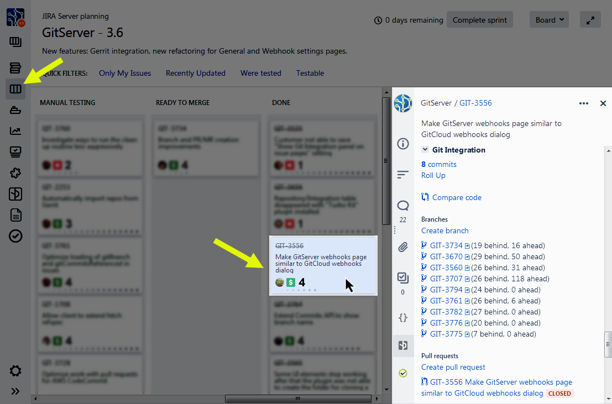Click the fullscreen expand arrows button
This screenshot has height=404, width=612.
point(590,20)
